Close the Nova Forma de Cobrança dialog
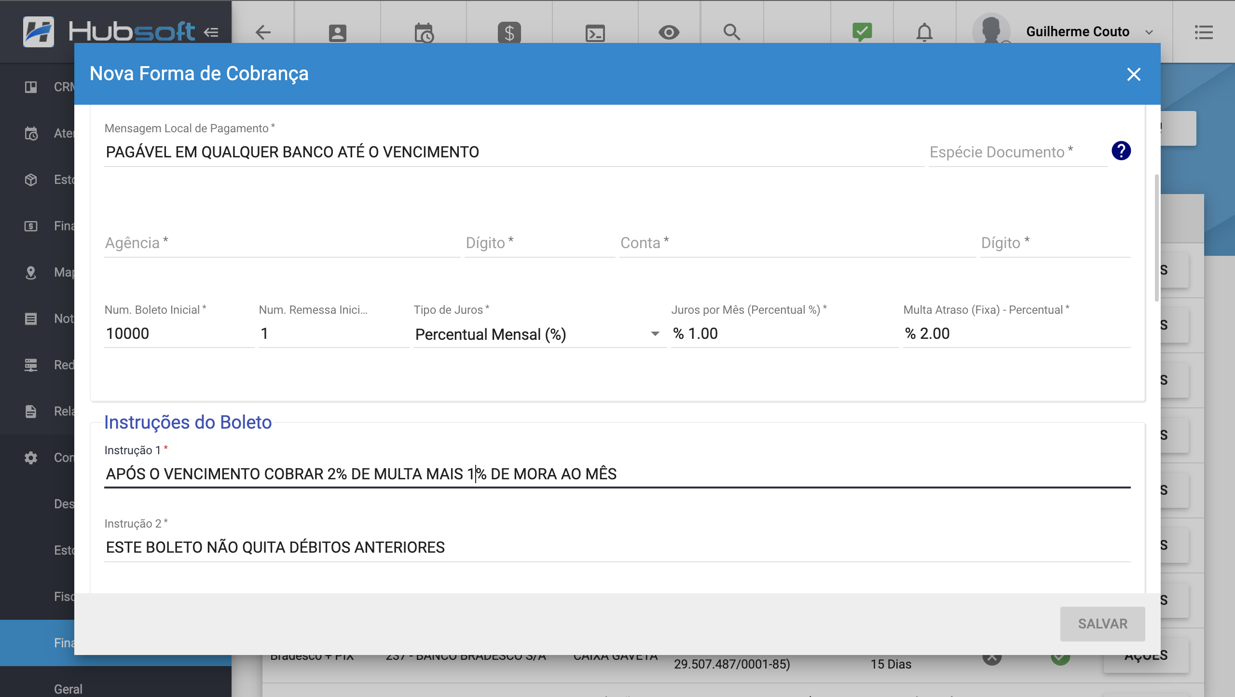Image resolution: width=1235 pixels, height=697 pixels. [x=1134, y=74]
